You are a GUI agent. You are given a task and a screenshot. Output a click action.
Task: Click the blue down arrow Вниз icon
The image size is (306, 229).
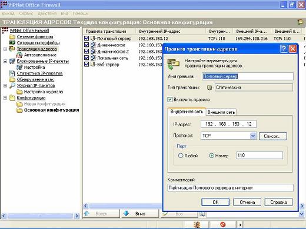tap(126, 214)
